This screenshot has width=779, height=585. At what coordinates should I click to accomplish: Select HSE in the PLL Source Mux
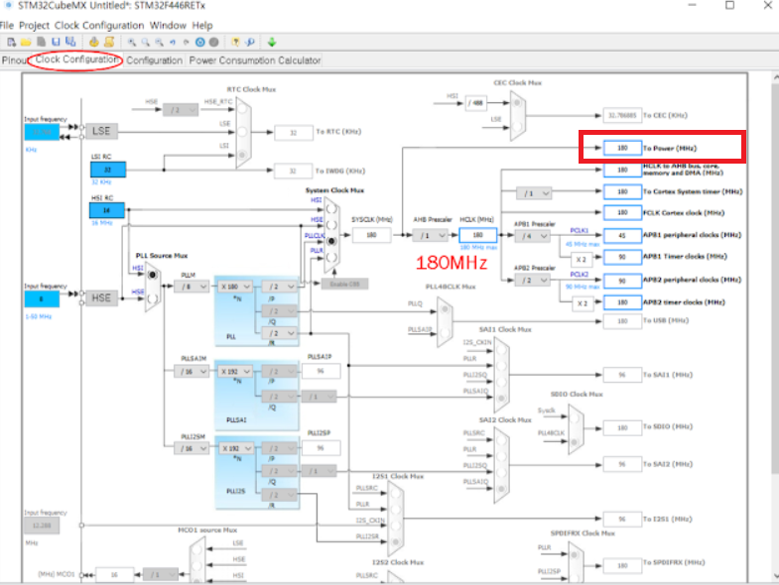(x=153, y=298)
